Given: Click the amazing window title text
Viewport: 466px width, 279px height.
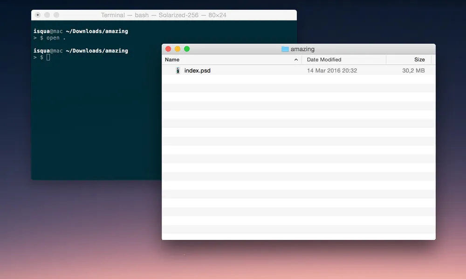Looking at the screenshot, I should pyautogui.click(x=302, y=49).
